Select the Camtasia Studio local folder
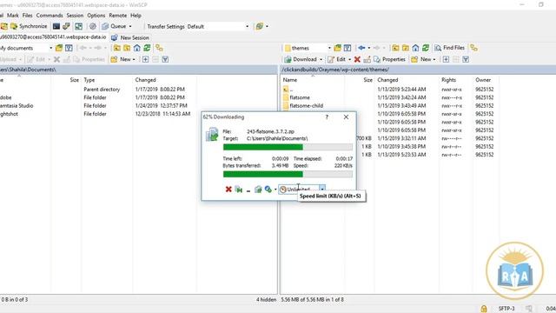 (17, 106)
